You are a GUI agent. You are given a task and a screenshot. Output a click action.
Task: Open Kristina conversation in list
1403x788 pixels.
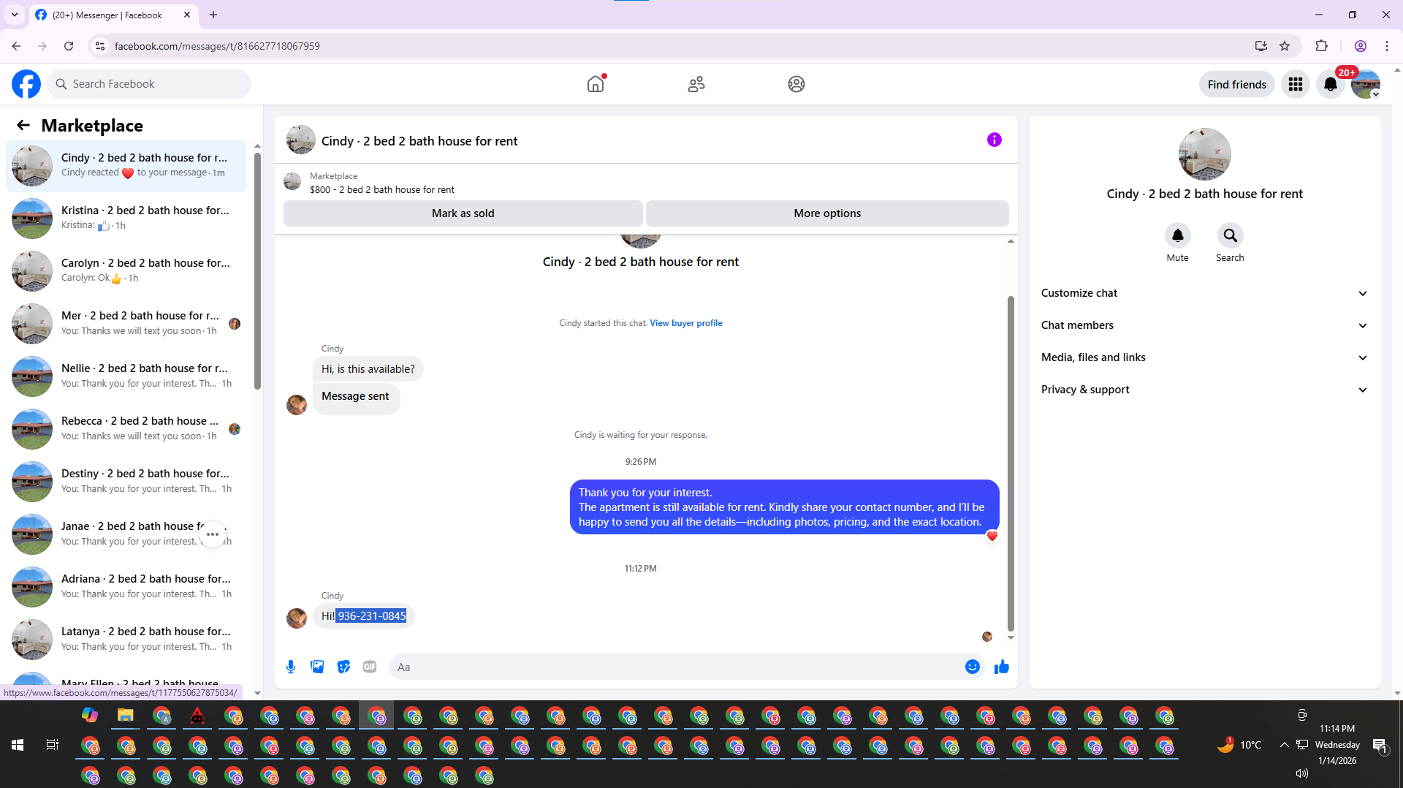(x=126, y=218)
